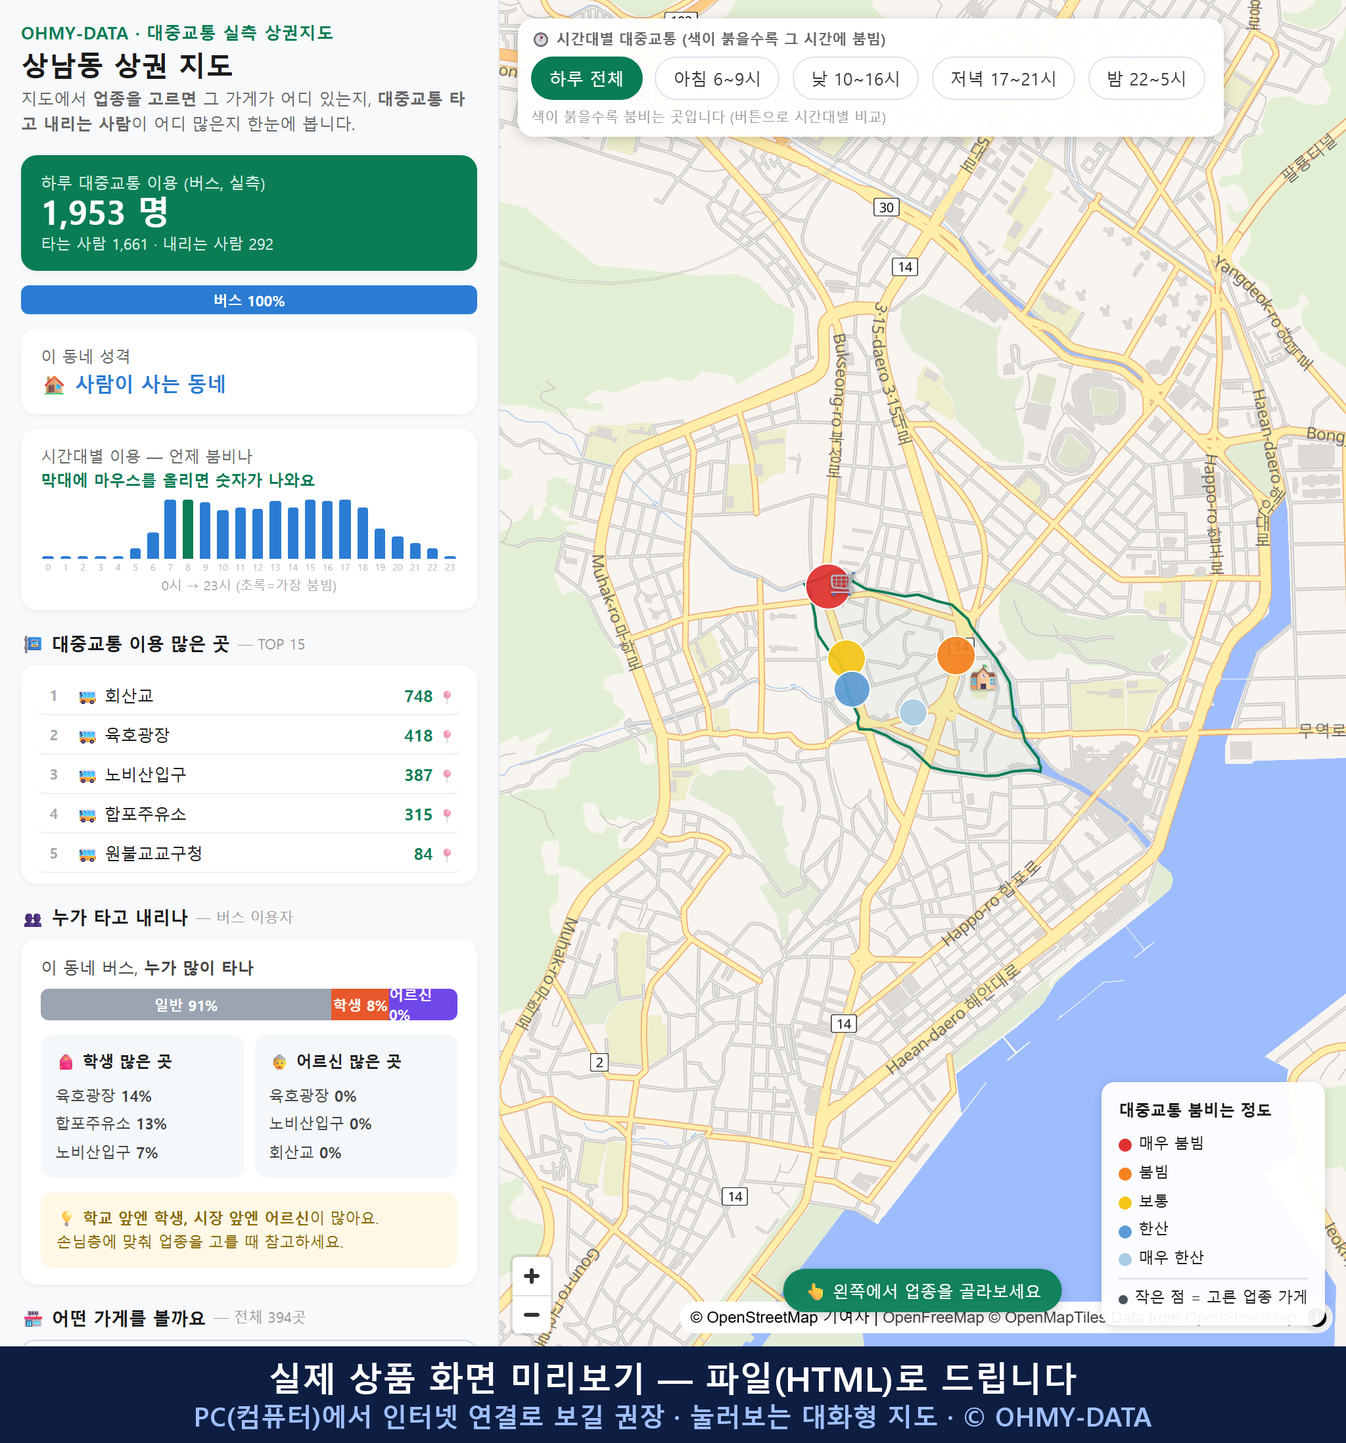Click bus icon in 회산교 row
1346x1443 pixels.
(87, 697)
